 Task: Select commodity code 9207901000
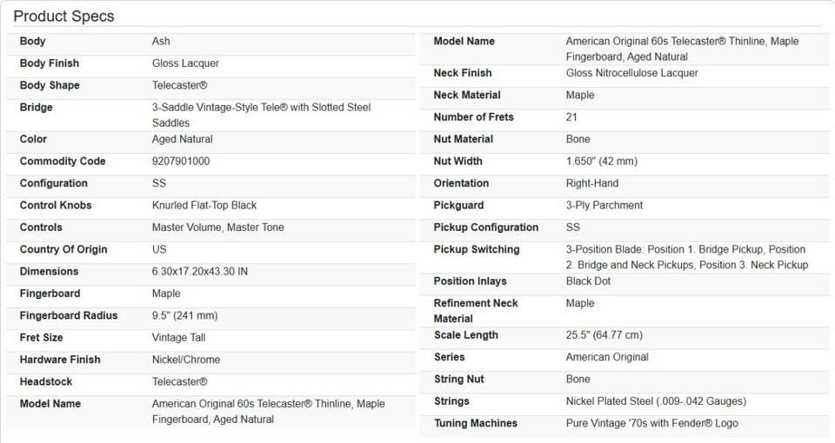tap(181, 162)
